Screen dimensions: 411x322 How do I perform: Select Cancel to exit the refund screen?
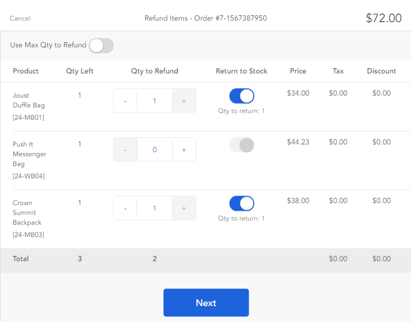(20, 19)
